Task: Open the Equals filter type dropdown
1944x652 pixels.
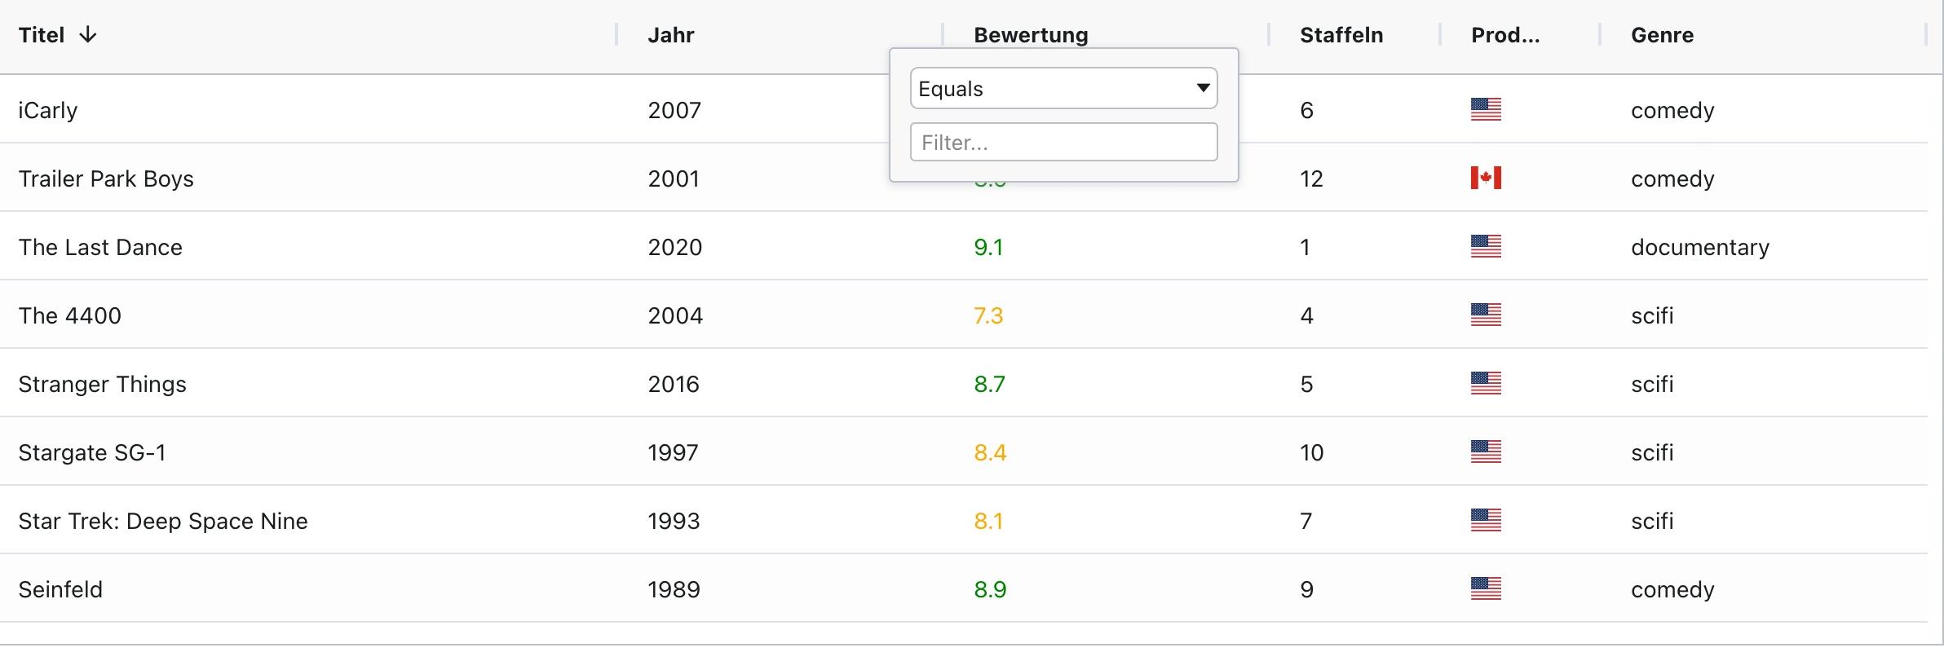Action: tap(1063, 89)
